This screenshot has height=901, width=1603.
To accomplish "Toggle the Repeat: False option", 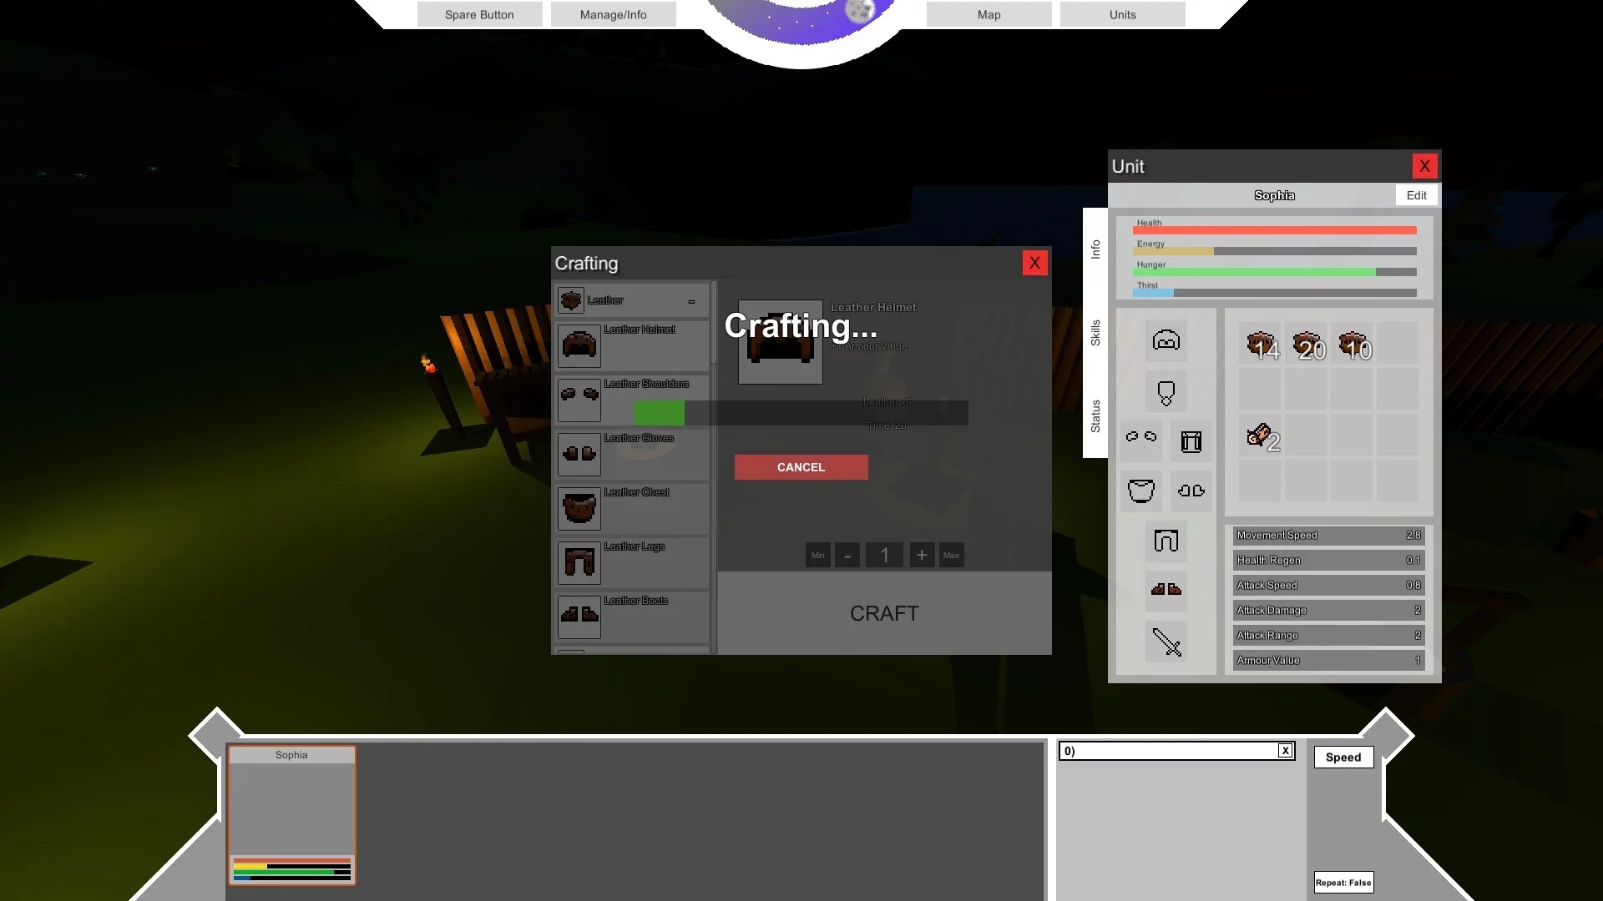I will point(1343,882).
